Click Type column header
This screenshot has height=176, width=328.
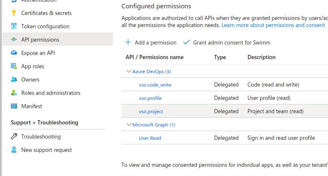click(220, 57)
